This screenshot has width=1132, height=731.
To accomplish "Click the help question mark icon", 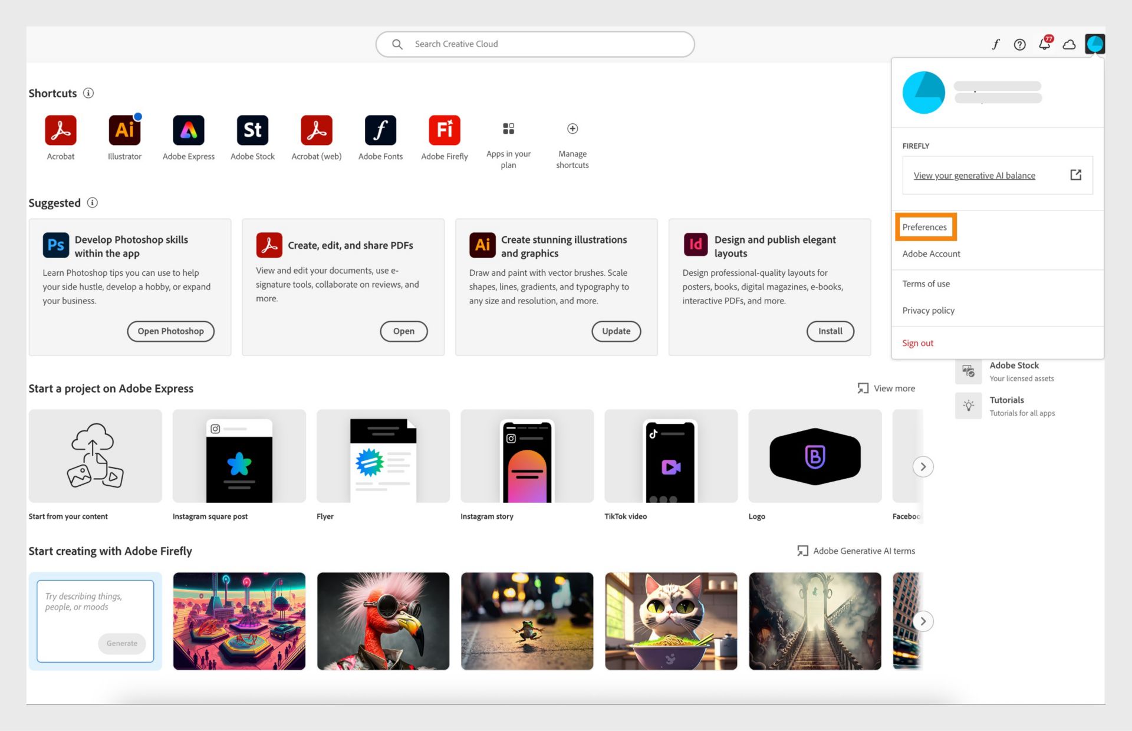I will (x=1019, y=44).
